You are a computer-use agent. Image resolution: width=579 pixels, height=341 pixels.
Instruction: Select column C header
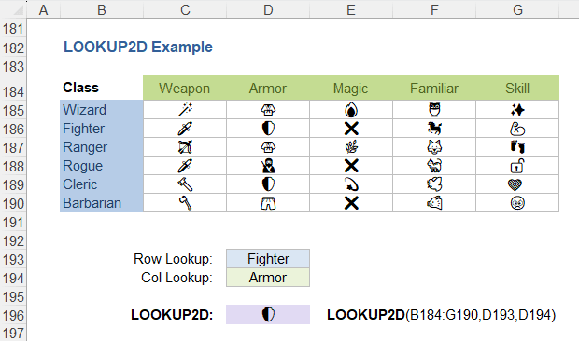185,9
